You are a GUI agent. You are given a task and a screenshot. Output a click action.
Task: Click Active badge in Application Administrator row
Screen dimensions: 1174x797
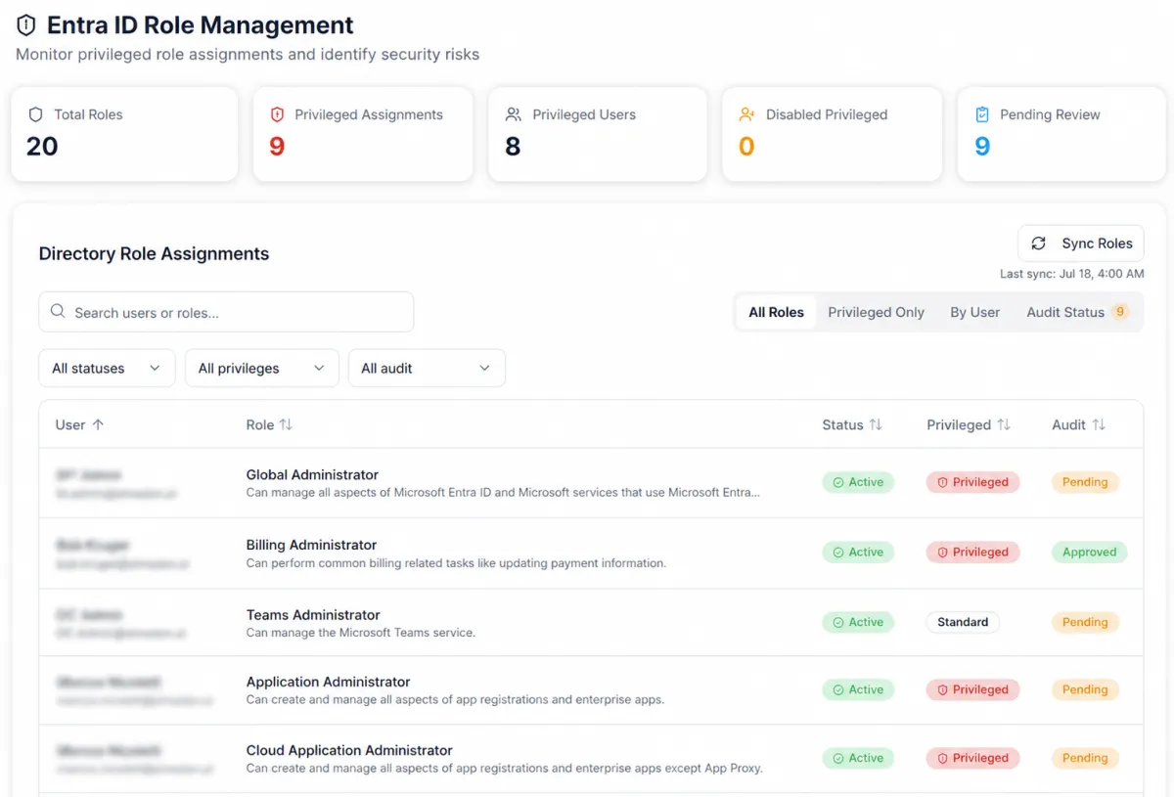[858, 689]
